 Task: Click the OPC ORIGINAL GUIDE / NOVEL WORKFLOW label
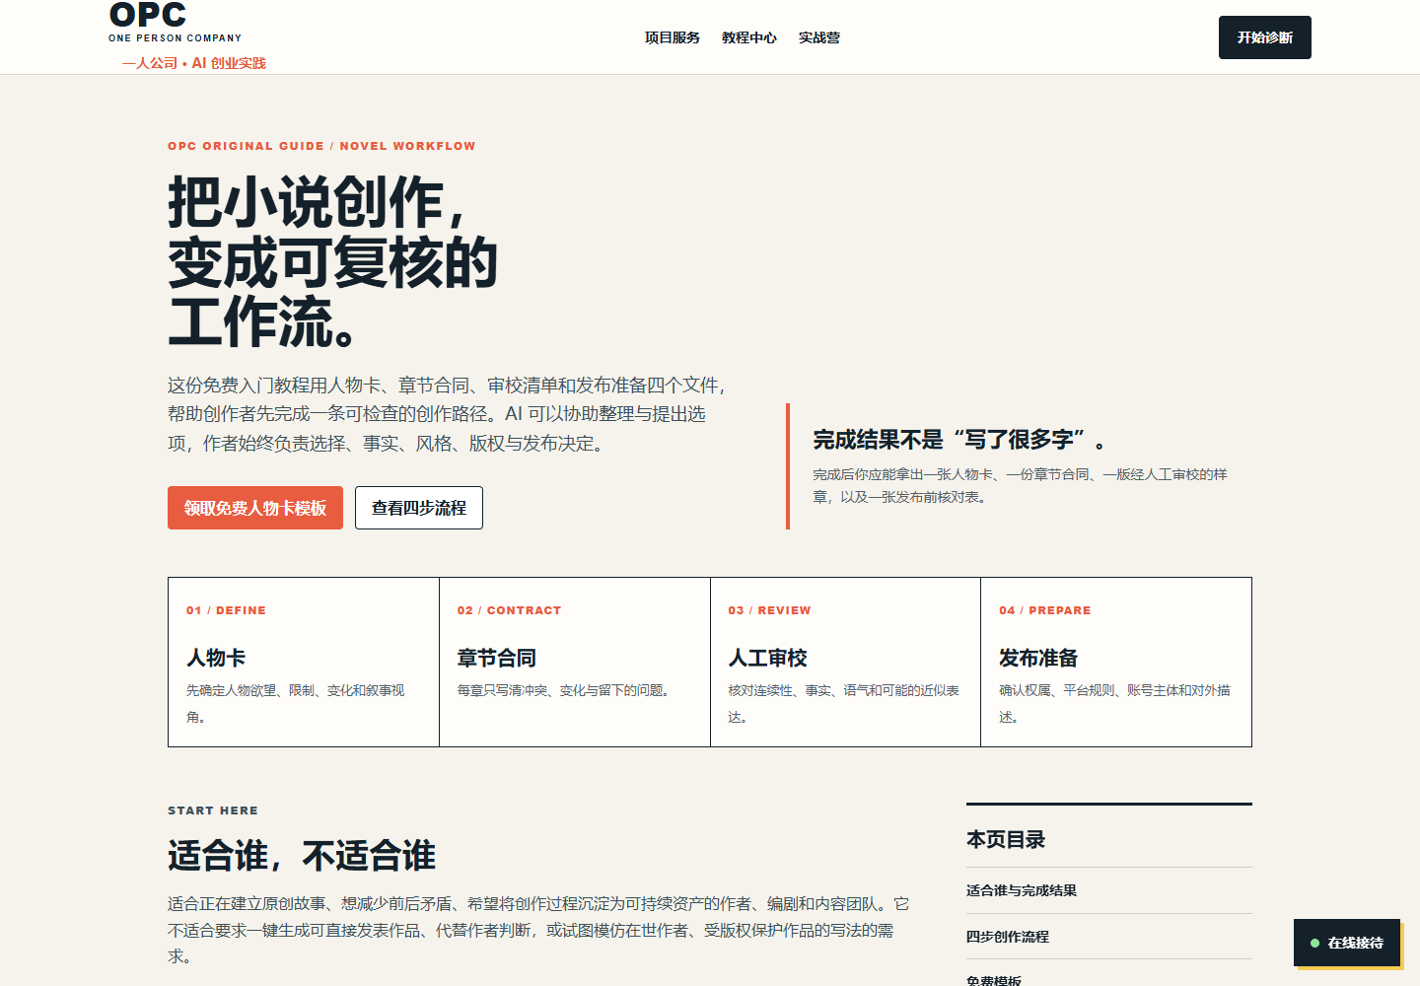(321, 146)
